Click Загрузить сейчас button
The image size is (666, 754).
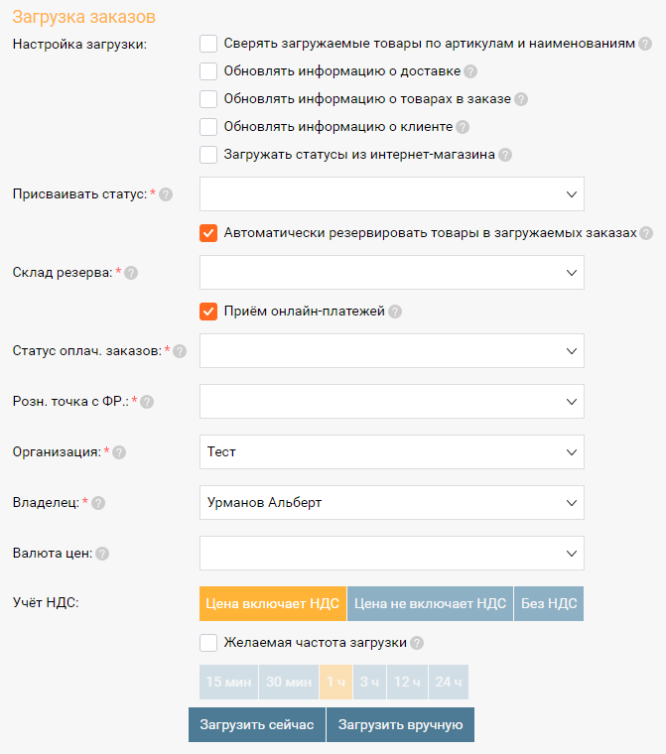point(257,724)
